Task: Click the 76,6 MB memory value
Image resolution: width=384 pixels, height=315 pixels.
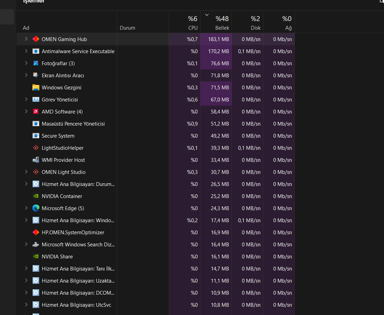Action: pos(220,63)
